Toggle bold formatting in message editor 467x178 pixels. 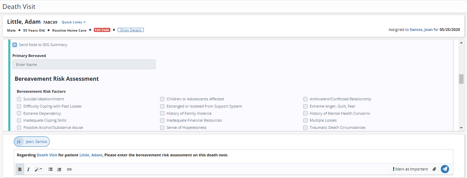[x=20, y=169]
